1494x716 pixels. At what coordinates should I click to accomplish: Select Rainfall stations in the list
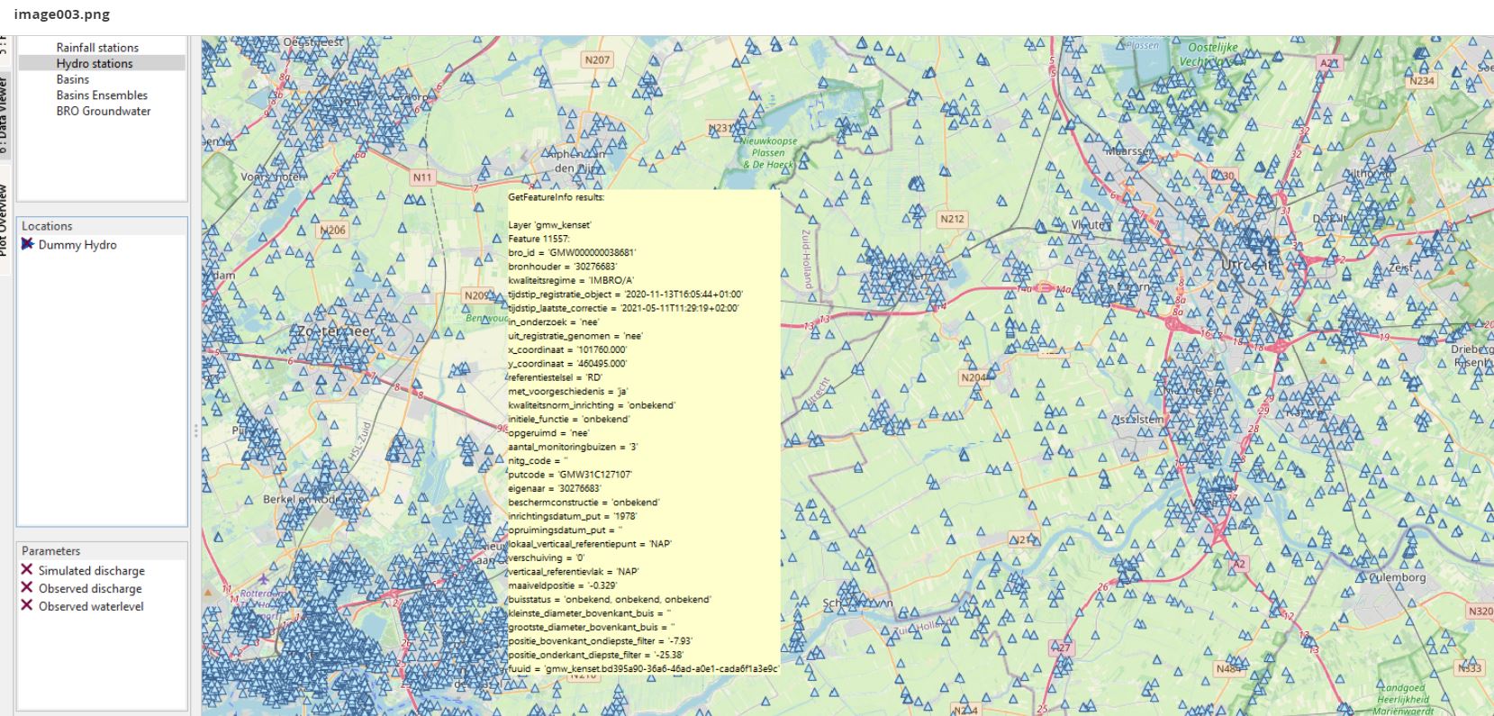tap(97, 48)
